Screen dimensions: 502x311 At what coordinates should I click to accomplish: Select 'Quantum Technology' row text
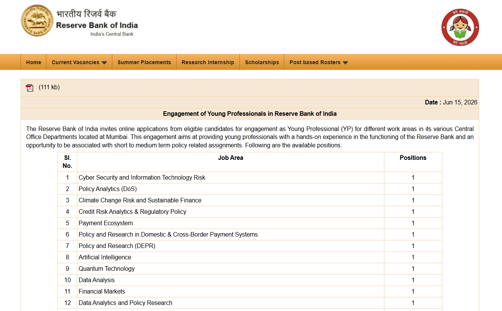point(107,268)
